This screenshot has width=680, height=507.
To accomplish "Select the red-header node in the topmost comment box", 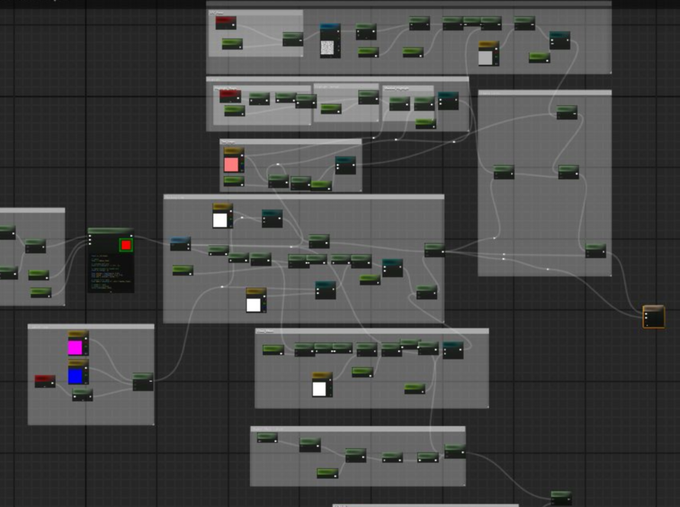I will tap(225, 23).
